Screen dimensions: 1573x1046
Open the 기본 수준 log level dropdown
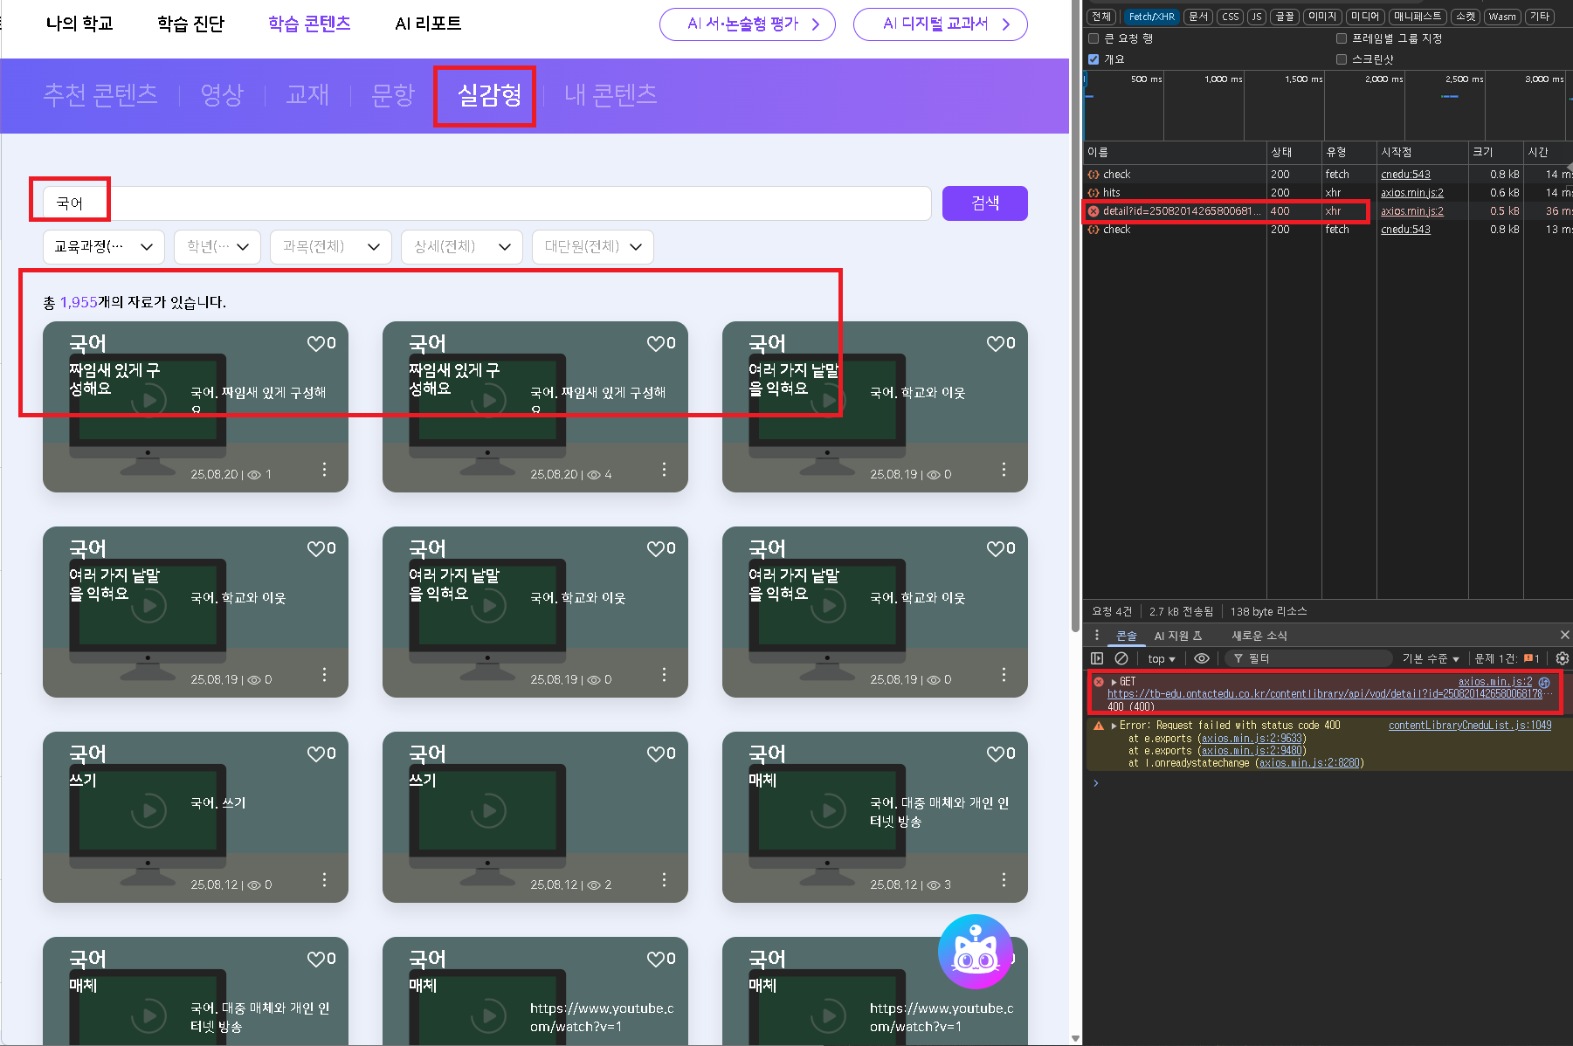click(1431, 658)
